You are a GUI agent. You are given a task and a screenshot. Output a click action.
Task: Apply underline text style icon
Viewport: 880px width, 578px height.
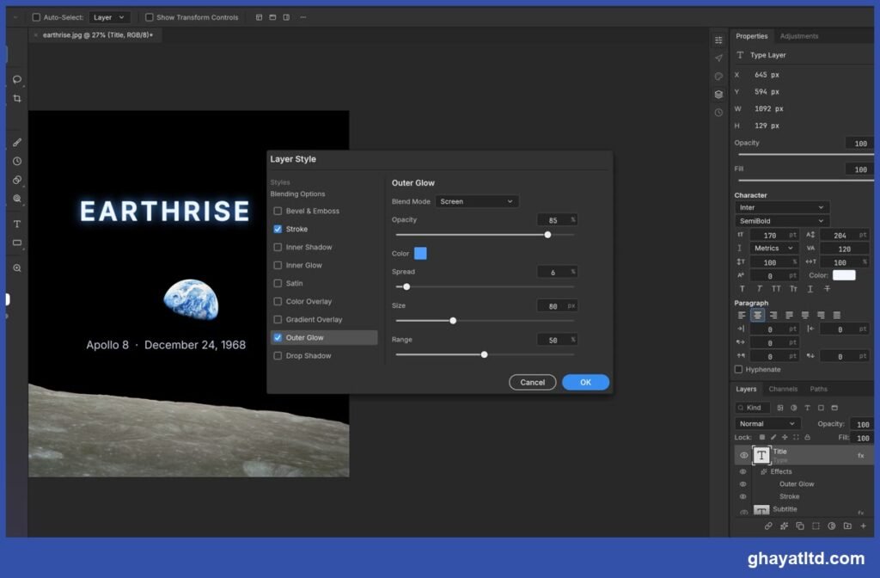point(810,289)
